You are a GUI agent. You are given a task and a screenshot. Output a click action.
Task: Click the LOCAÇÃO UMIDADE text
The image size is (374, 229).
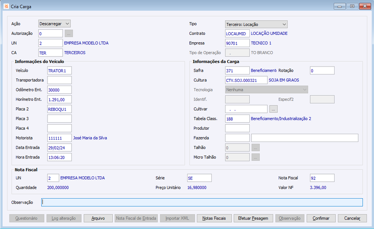pyautogui.click(x=269, y=33)
